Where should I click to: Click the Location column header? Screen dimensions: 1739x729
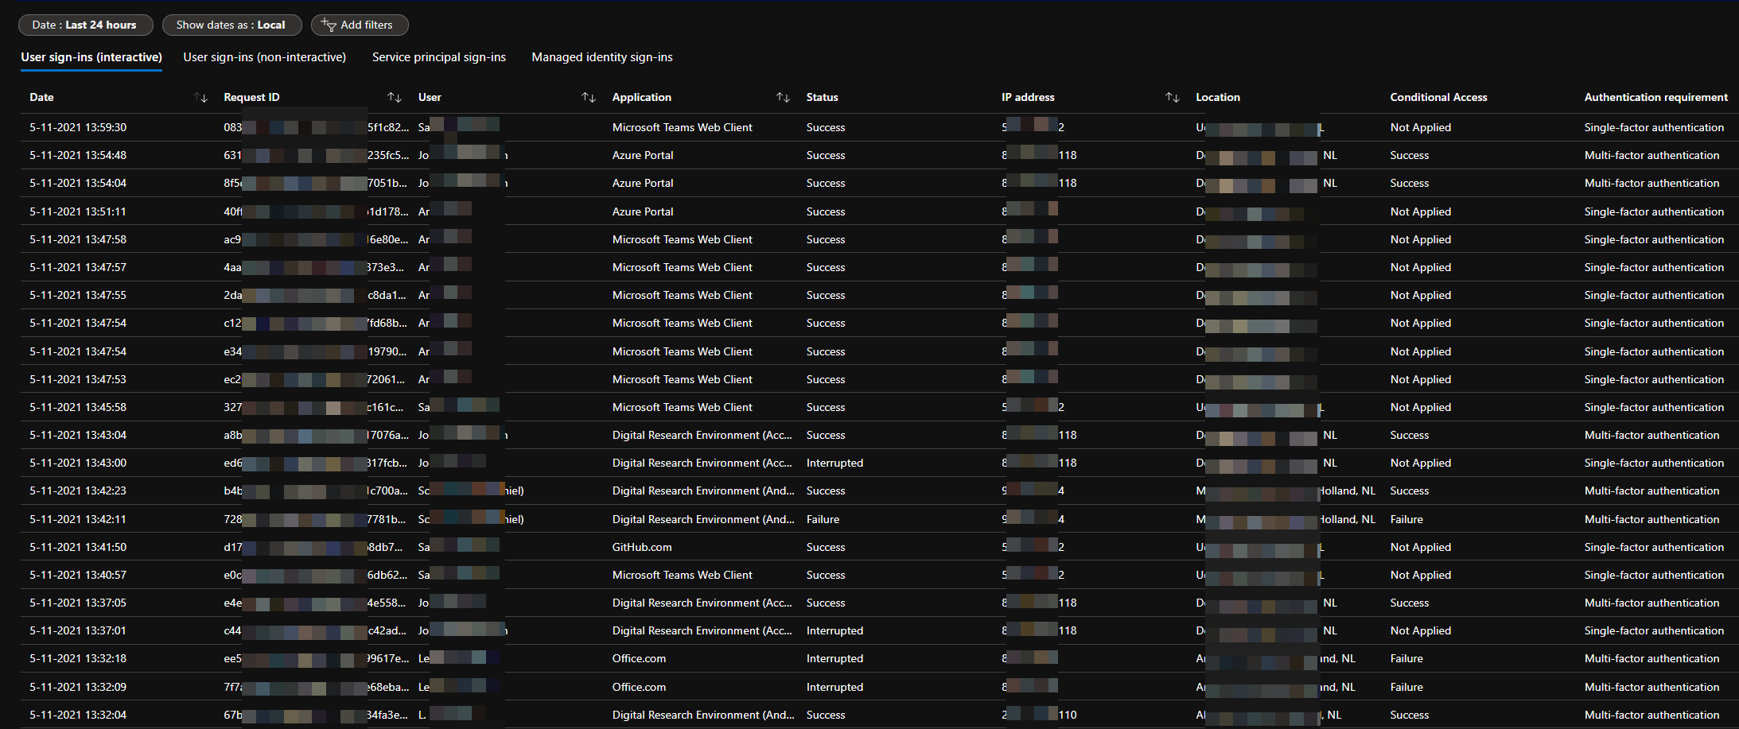(x=1217, y=98)
